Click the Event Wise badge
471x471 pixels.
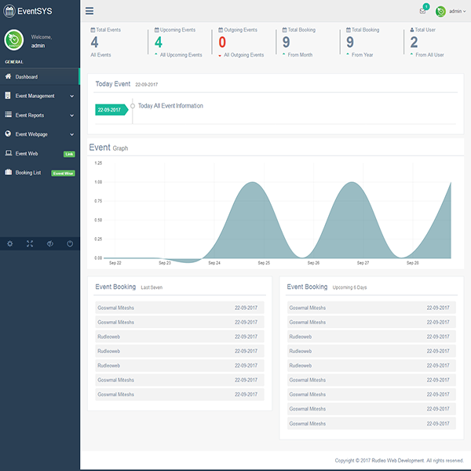[x=63, y=173]
